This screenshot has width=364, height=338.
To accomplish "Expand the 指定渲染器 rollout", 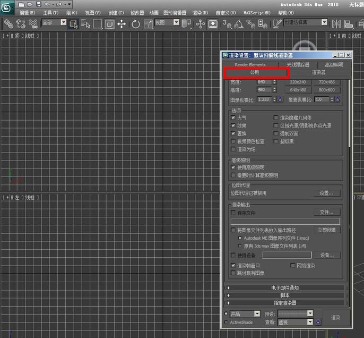I will (x=285, y=303).
